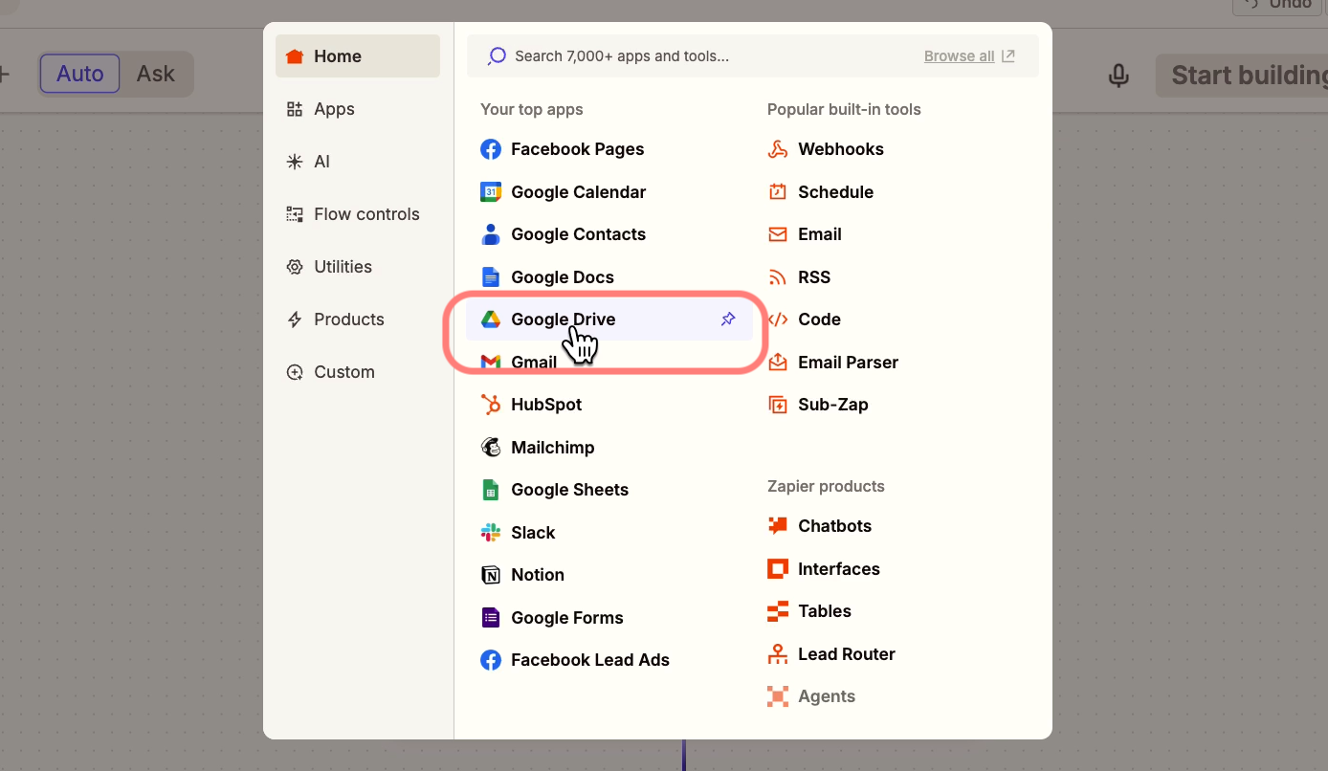Click the Facebook Pages app icon
The width and height of the screenshot is (1328, 771).
tap(491, 149)
